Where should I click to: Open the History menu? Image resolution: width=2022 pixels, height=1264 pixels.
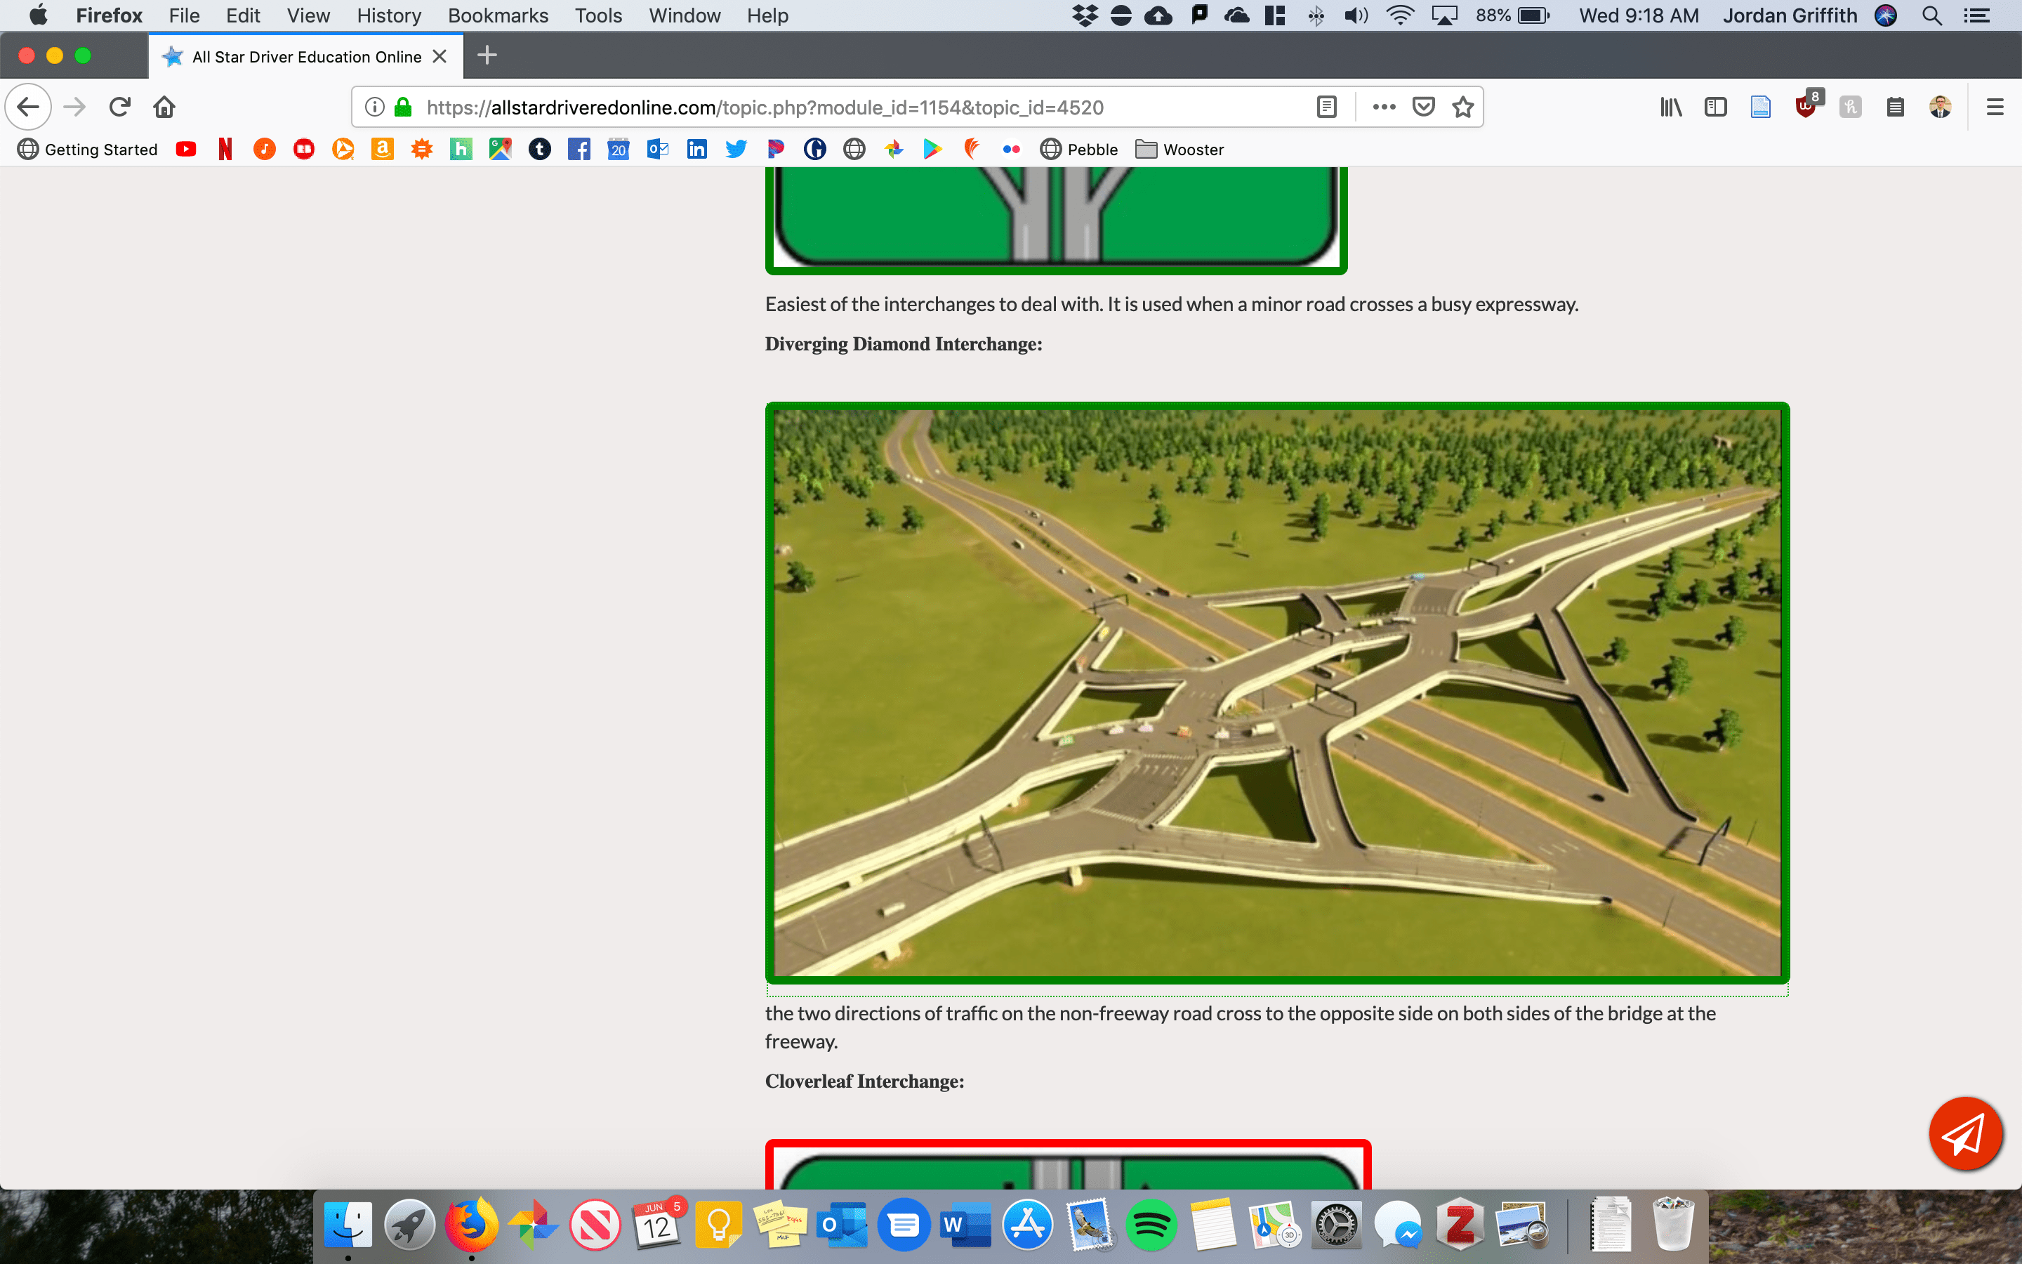(x=388, y=15)
